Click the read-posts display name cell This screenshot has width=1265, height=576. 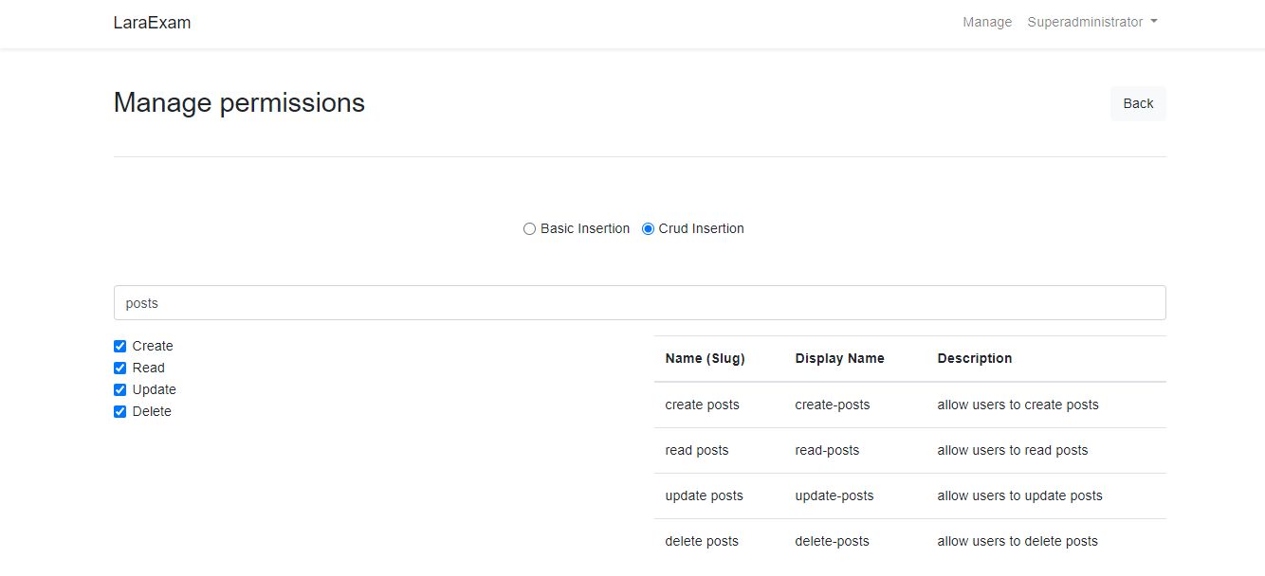(x=827, y=450)
